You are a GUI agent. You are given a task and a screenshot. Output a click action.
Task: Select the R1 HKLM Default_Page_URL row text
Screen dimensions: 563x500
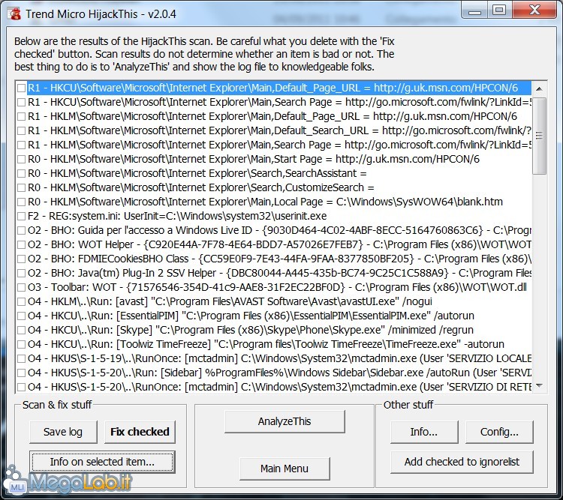click(x=272, y=117)
